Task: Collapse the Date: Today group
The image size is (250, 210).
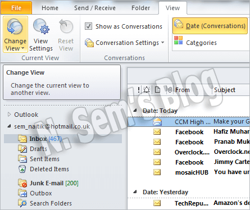Action: point(135,111)
